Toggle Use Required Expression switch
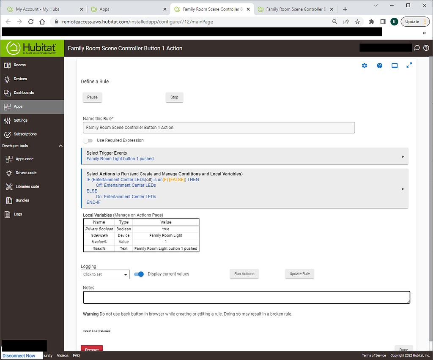 coord(88,140)
